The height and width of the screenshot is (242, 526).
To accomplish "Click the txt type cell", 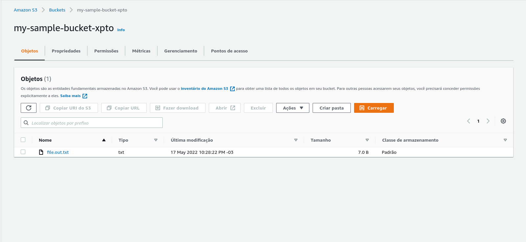I will [x=121, y=152].
